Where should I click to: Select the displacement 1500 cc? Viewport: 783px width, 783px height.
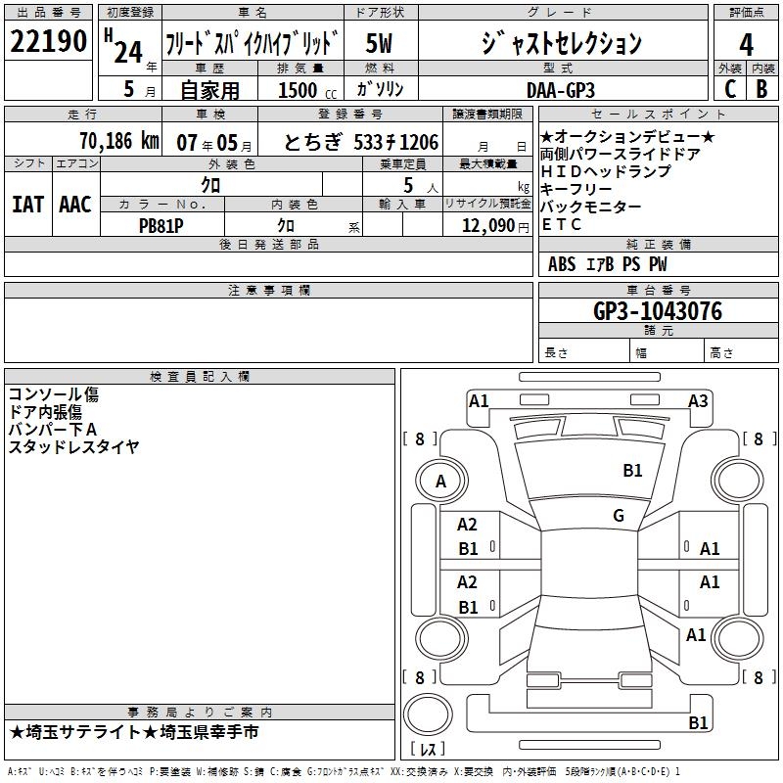click(x=307, y=90)
